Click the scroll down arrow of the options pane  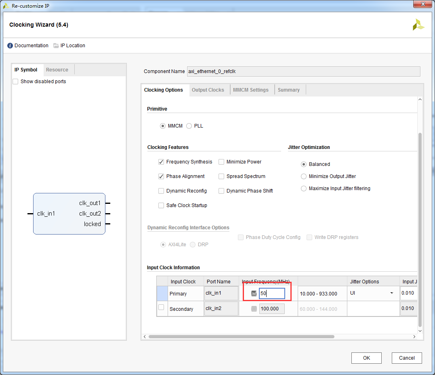click(x=420, y=331)
